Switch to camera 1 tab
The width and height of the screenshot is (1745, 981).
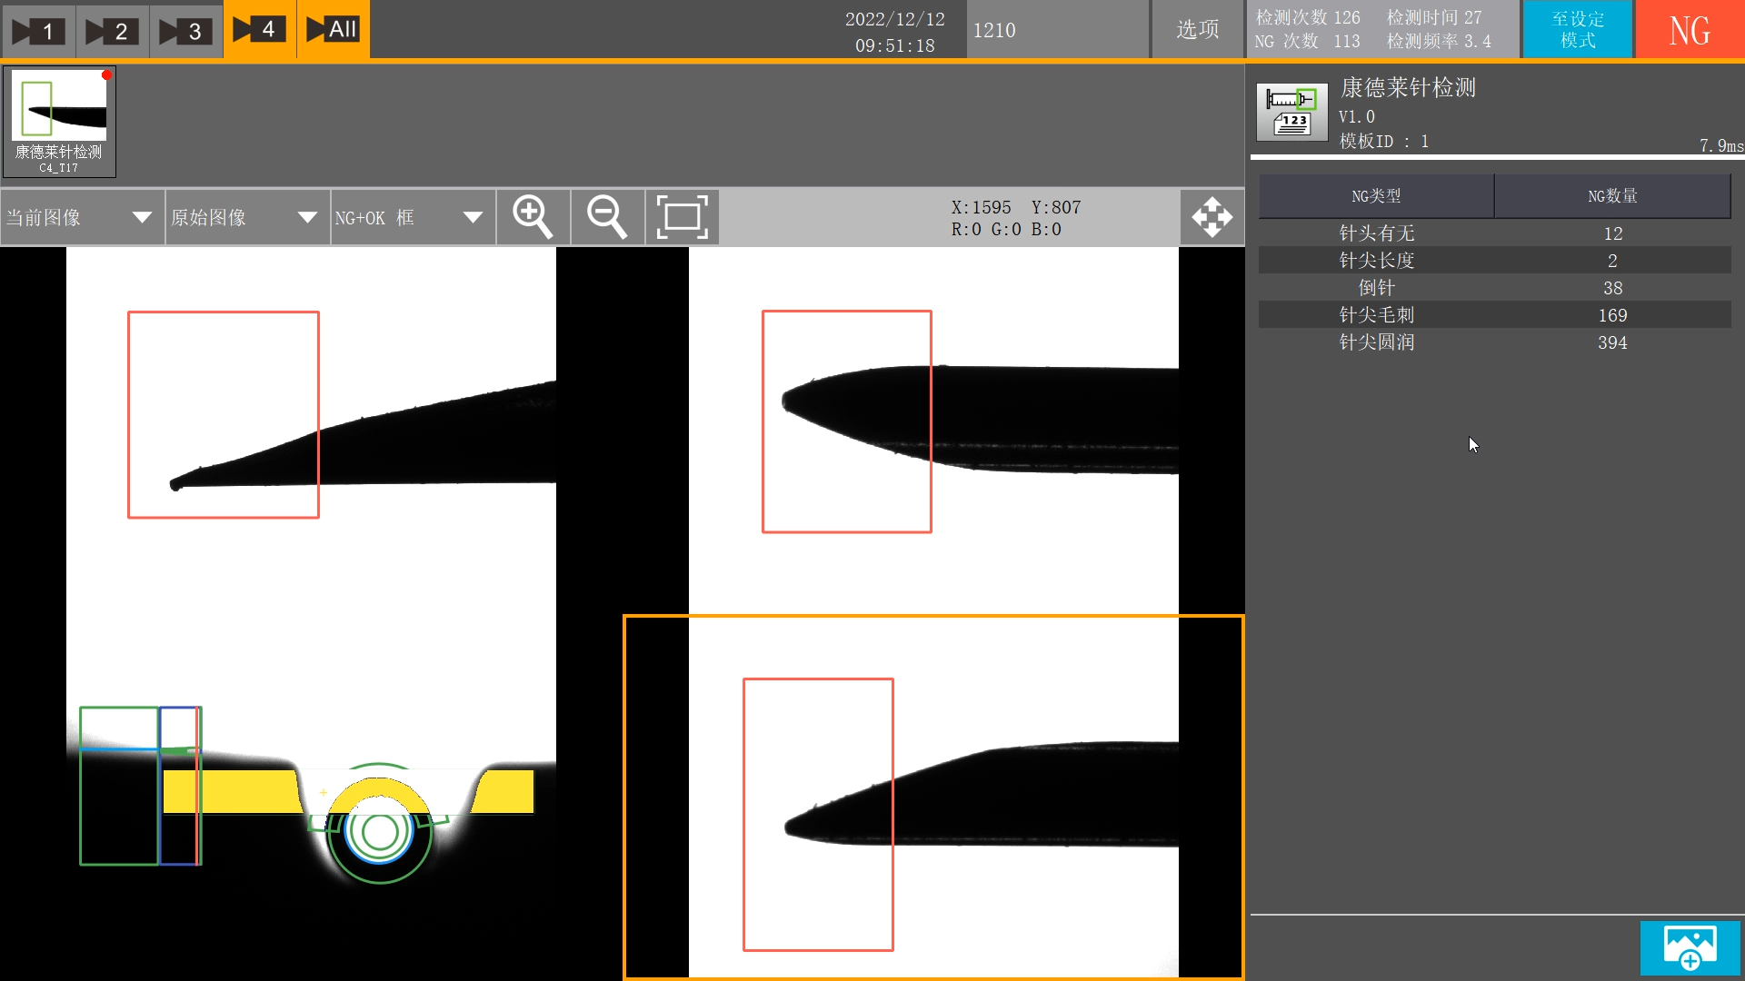coord(37,31)
